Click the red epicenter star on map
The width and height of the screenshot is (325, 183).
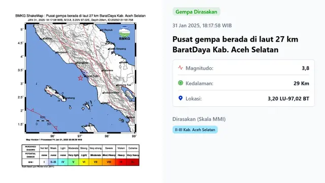tap(80, 78)
